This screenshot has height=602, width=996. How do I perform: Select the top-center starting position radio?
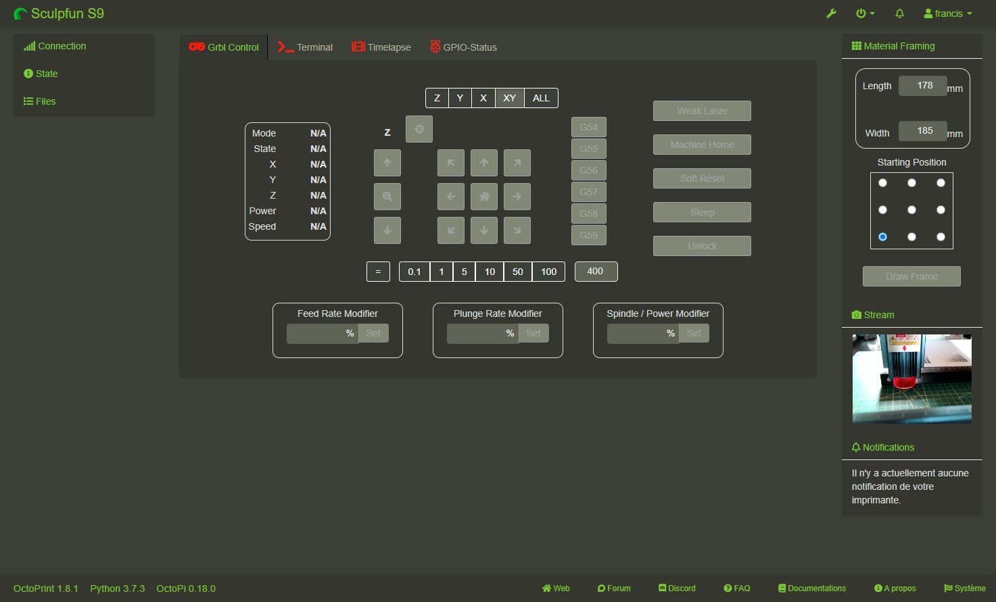point(911,182)
